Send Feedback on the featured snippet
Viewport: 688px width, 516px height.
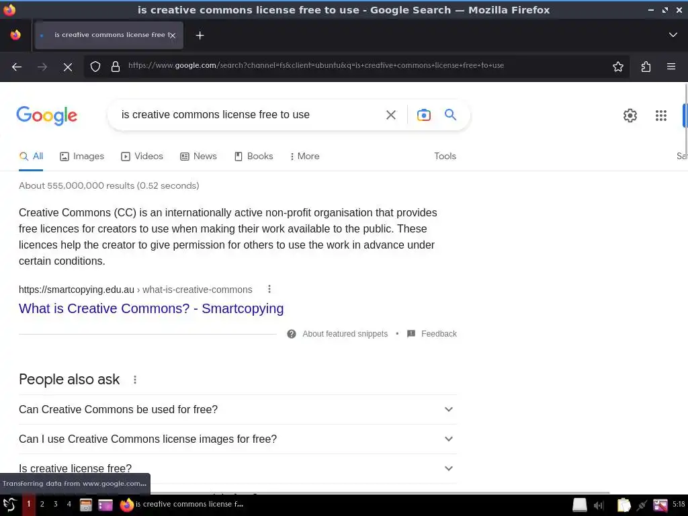(432, 334)
